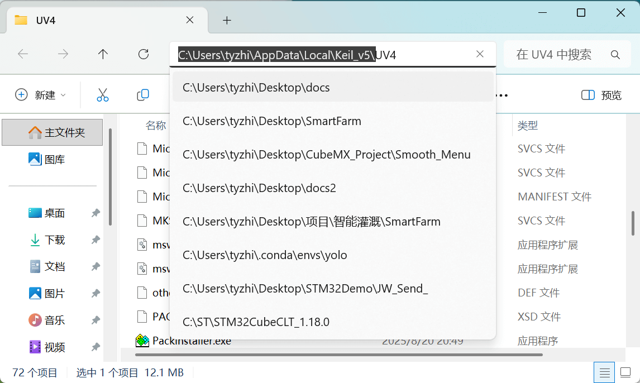Switch to large icons view layout
This screenshot has width=640, height=383.
click(625, 372)
